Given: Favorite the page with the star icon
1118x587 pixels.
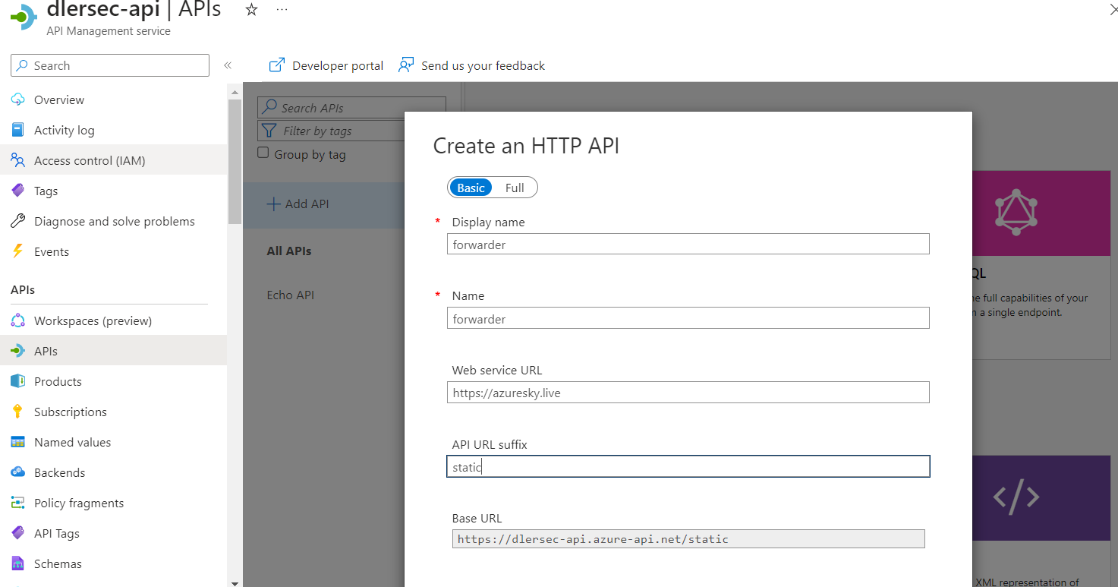Looking at the screenshot, I should (252, 10).
